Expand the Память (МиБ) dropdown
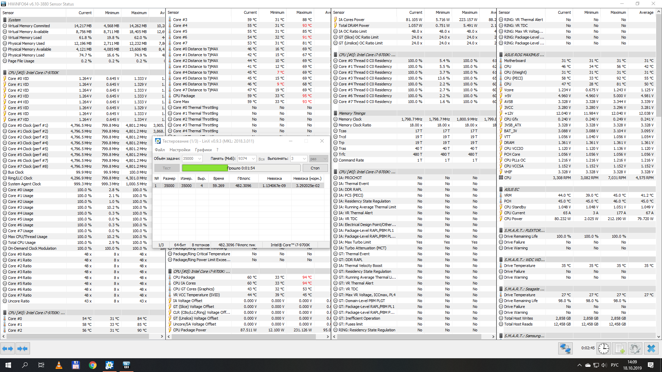Image resolution: width=662 pixels, height=372 pixels. pos(253,159)
